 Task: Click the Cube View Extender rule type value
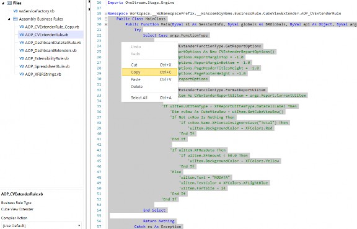click(17, 209)
